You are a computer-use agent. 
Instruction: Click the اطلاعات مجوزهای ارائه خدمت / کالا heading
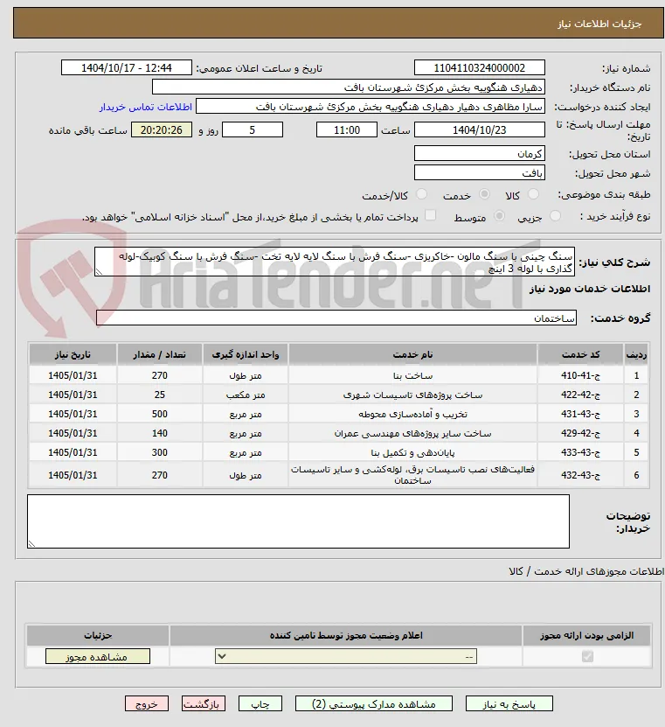(x=585, y=571)
